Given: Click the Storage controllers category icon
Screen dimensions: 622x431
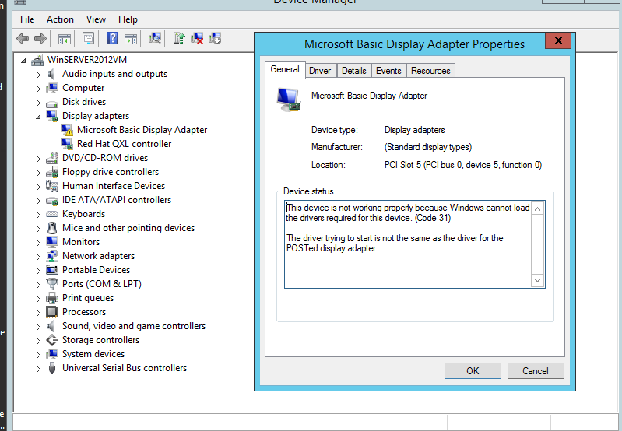Looking at the screenshot, I should (52, 340).
